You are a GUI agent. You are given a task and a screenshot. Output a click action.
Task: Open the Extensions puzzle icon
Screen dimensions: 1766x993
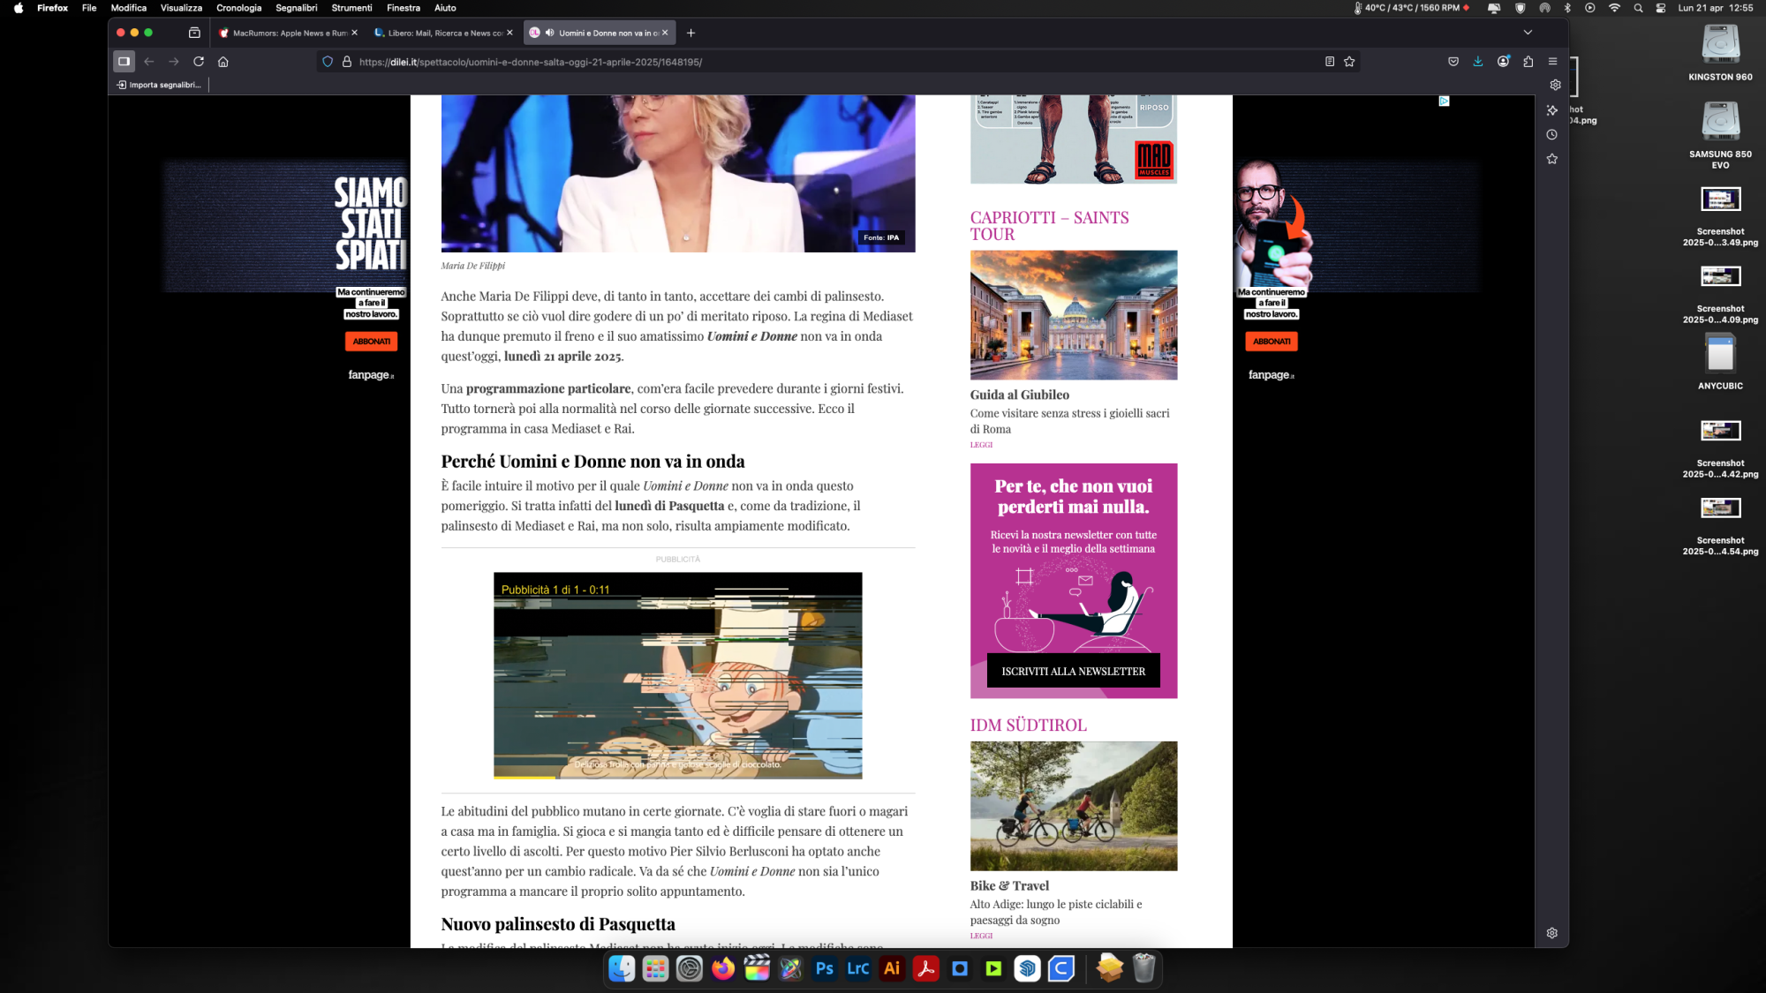click(x=1528, y=62)
